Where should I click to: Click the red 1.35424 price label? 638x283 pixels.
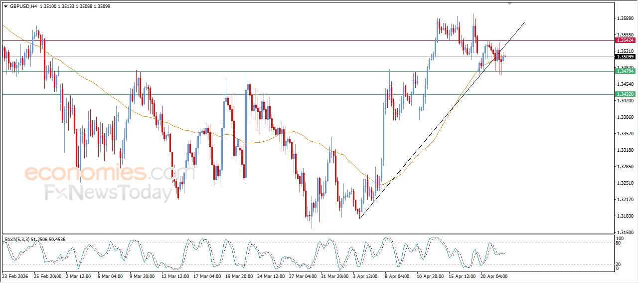625,40
